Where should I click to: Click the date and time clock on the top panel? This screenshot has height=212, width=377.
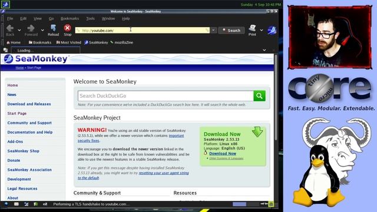260,5
